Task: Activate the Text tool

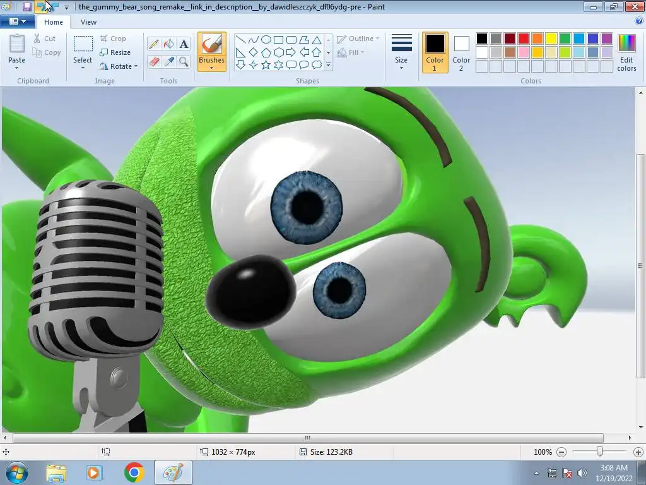Action: [x=184, y=44]
